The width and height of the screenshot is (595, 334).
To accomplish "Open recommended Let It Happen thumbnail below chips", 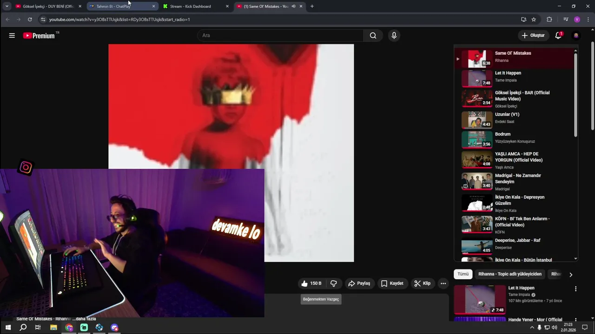I will click(x=480, y=299).
